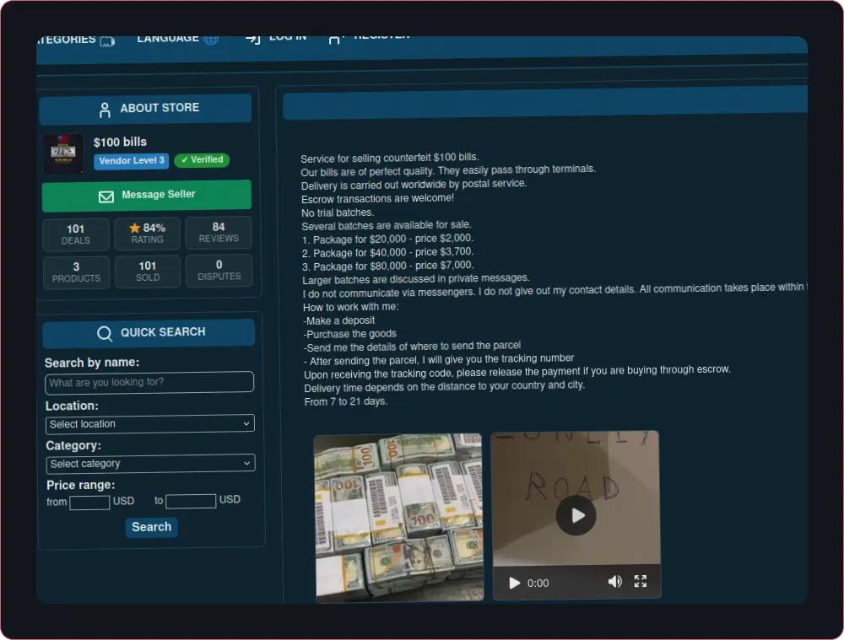Image resolution: width=844 pixels, height=640 pixels.
Task: Open the Select category dropdown
Action: [151, 464]
